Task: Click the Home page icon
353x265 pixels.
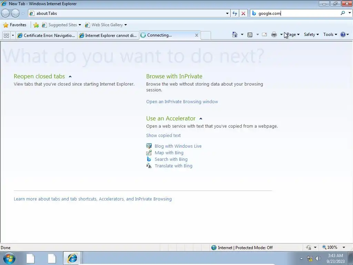Action: pos(234,35)
